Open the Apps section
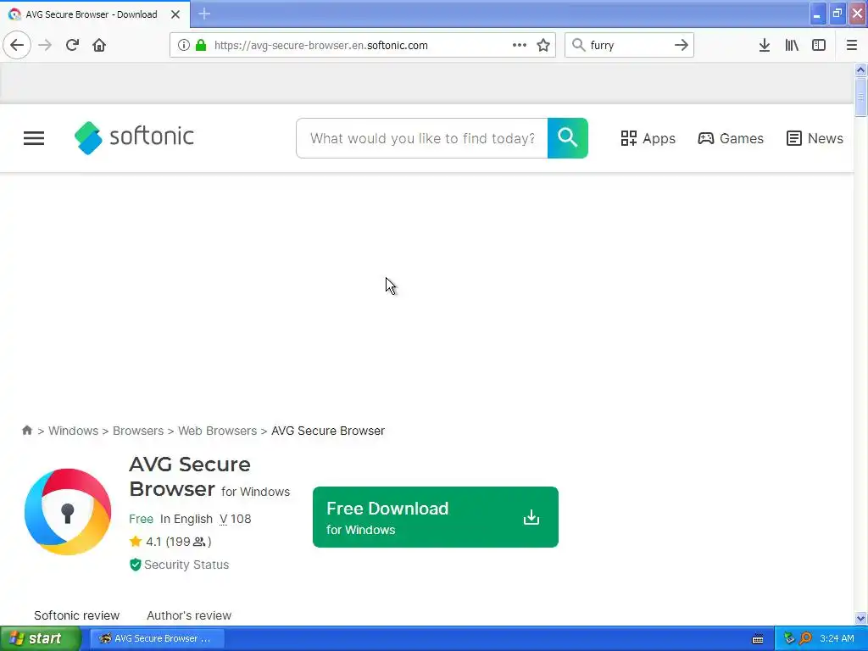This screenshot has width=868, height=651. [x=648, y=138]
